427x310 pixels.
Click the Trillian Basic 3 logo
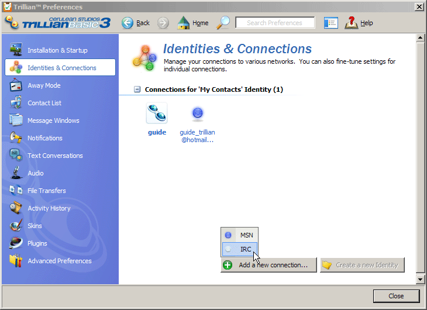[58, 23]
